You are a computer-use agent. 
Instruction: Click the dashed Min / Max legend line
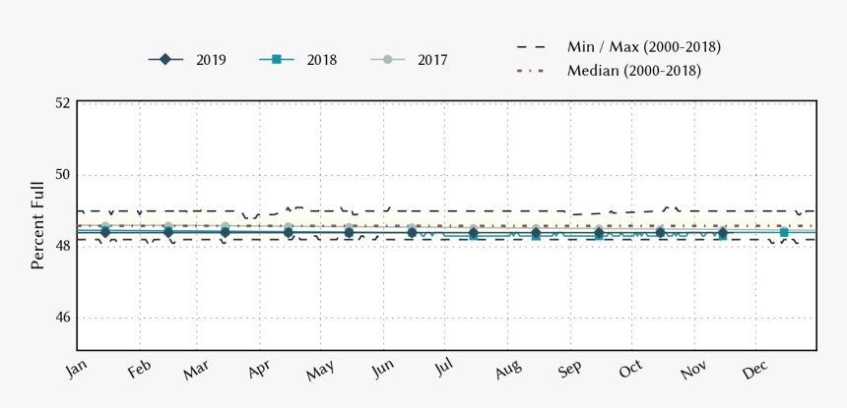[531, 47]
